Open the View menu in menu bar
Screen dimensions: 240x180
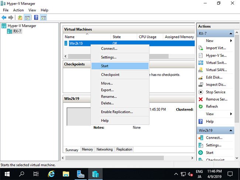(32, 10)
